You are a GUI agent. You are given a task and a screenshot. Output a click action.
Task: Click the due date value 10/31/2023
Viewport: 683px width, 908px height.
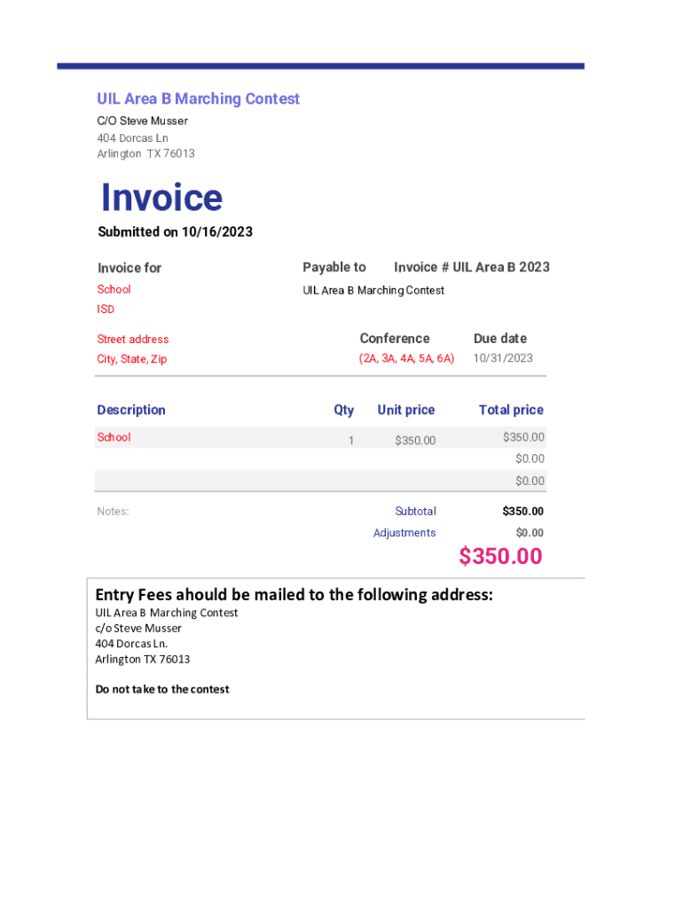(x=503, y=358)
